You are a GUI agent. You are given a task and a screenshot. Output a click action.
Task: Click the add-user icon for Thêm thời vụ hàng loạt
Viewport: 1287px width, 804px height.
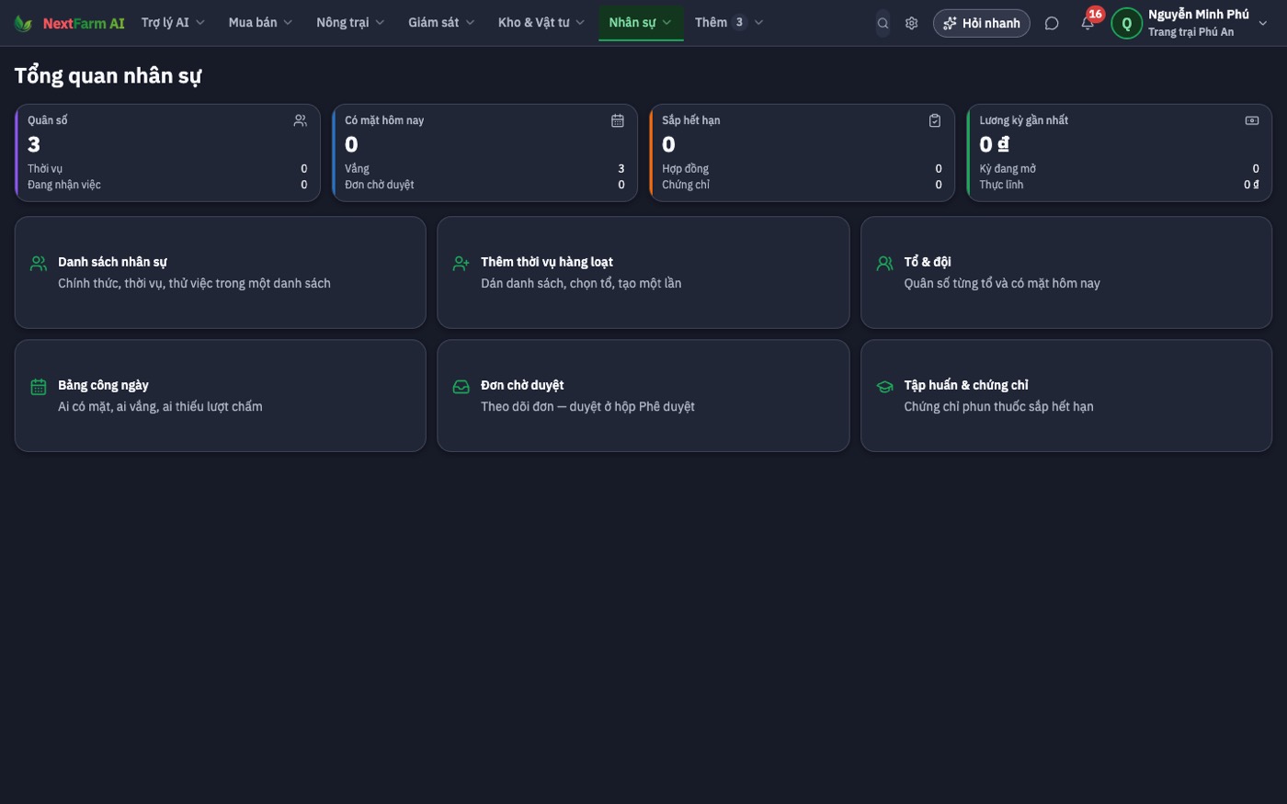pos(461,264)
